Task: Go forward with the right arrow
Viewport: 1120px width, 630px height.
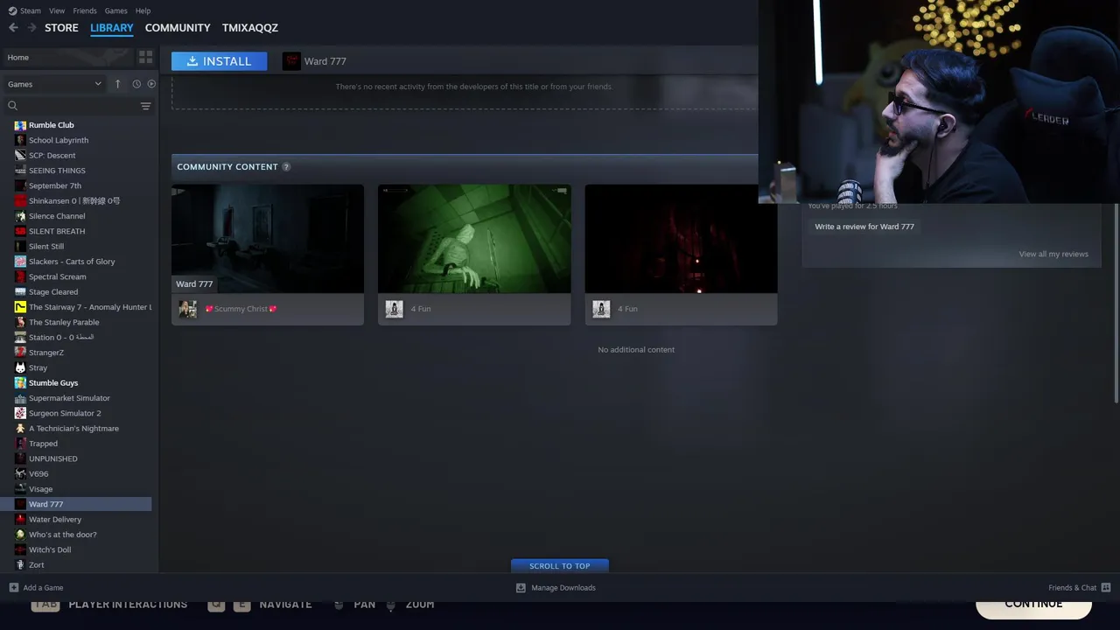Action: 31,28
